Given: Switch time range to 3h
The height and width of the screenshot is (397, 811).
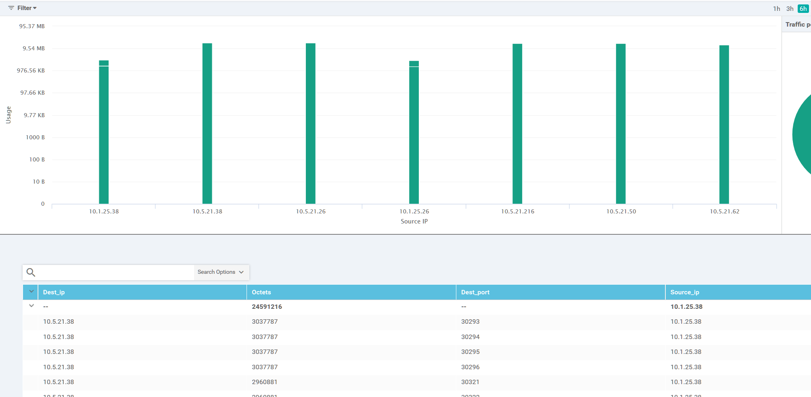Looking at the screenshot, I should coord(790,8).
